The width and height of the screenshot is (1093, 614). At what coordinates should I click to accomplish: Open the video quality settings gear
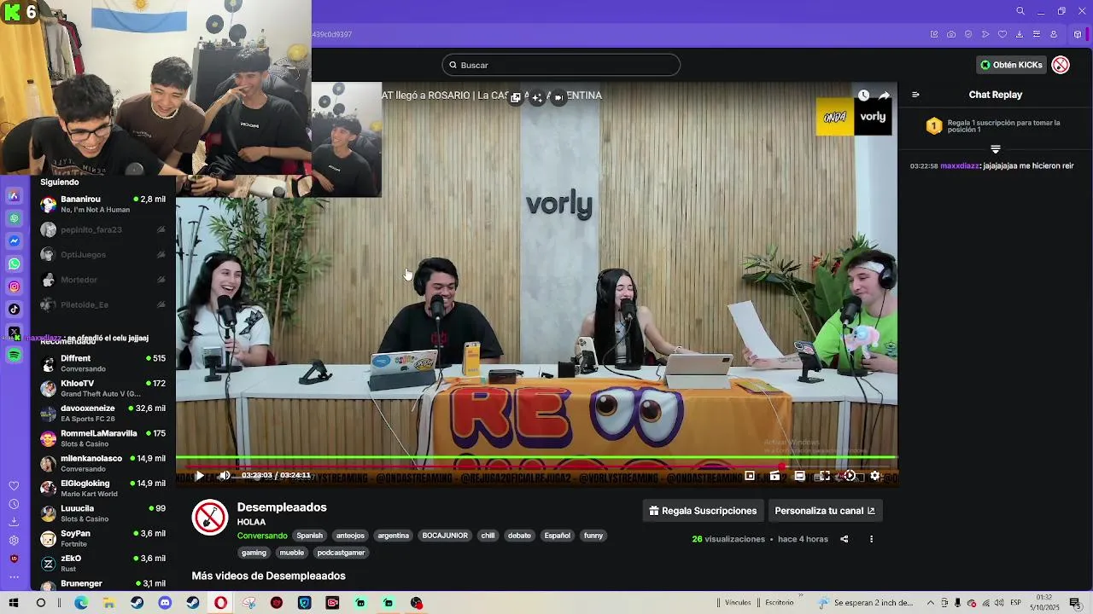[x=874, y=476]
